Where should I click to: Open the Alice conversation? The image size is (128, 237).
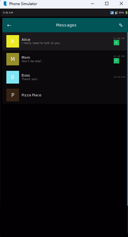(64, 41)
